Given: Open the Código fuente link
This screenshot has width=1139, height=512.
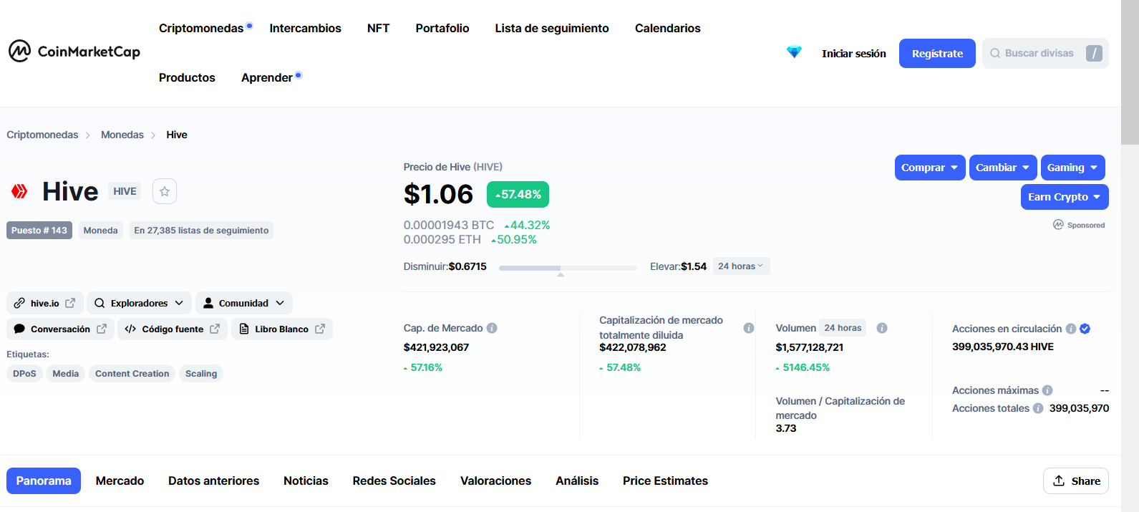Looking at the screenshot, I should click(x=173, y=329).
